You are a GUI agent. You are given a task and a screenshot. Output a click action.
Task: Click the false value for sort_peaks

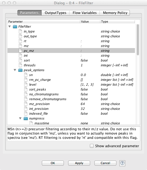(x=84, y=89)
